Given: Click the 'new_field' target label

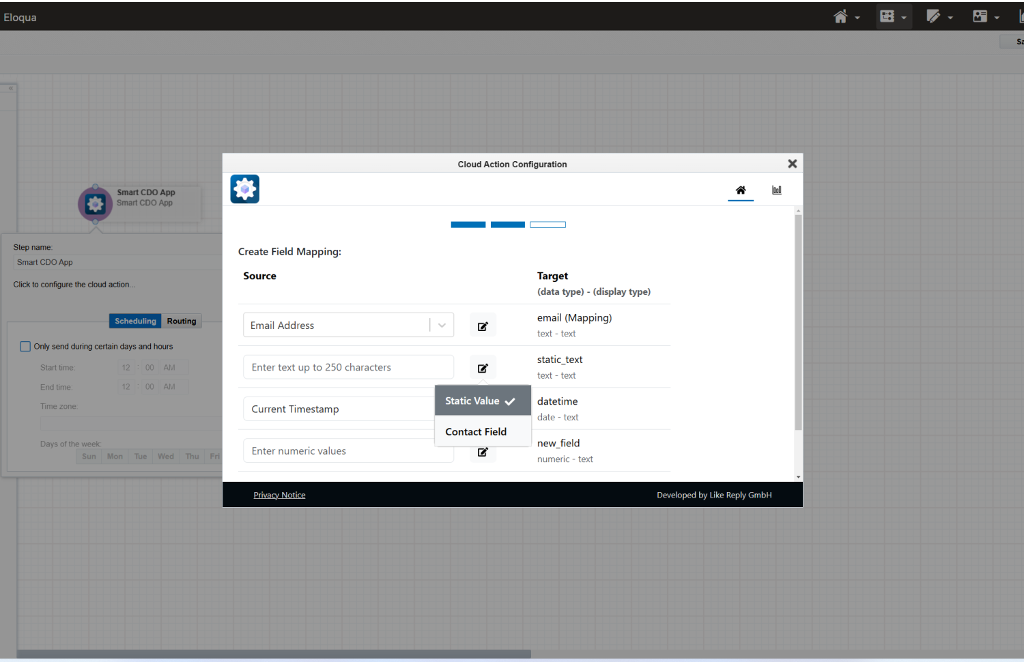Looking at the screenshot, I should (558, 444).
